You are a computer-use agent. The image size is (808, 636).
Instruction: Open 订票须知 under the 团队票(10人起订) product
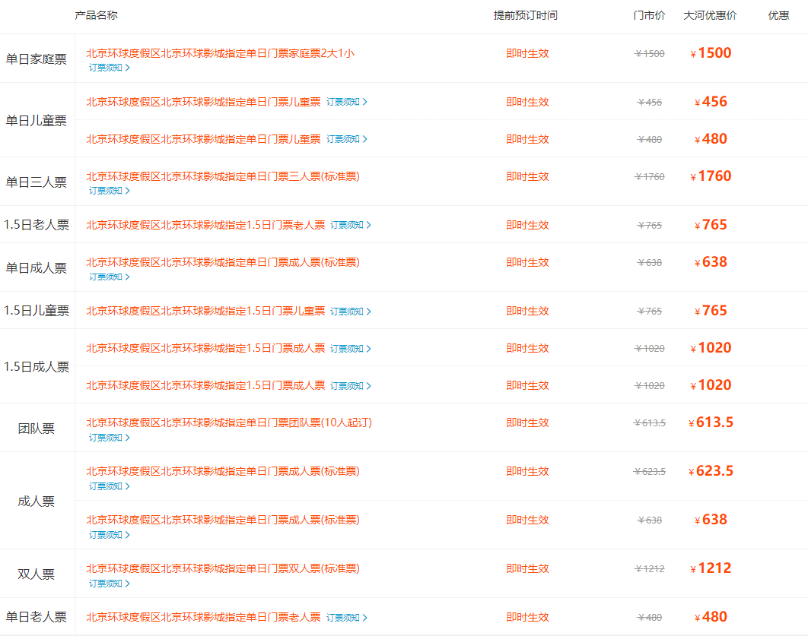point(110,438)
